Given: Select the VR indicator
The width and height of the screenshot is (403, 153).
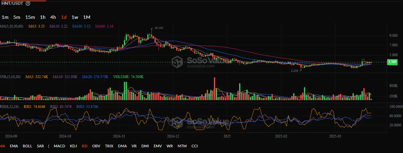Looking at the screenshot, I should (x=134, y=146).
